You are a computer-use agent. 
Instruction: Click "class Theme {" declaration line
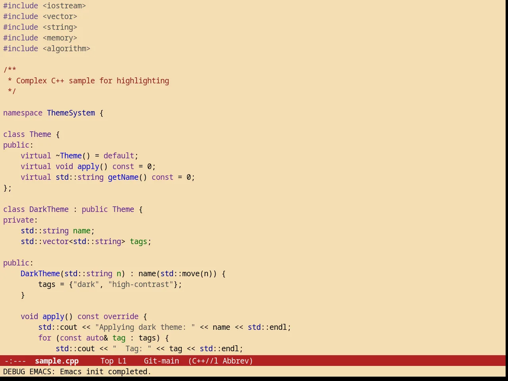click(x=31, y=134)
